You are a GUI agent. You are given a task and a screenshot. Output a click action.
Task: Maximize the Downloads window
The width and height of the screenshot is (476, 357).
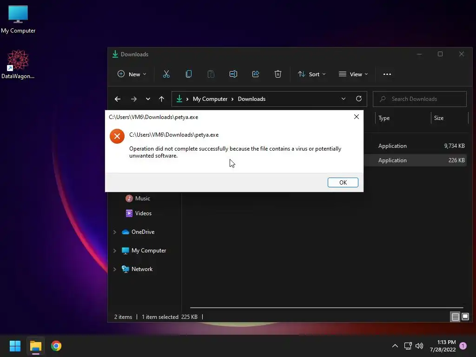(440, 54)
